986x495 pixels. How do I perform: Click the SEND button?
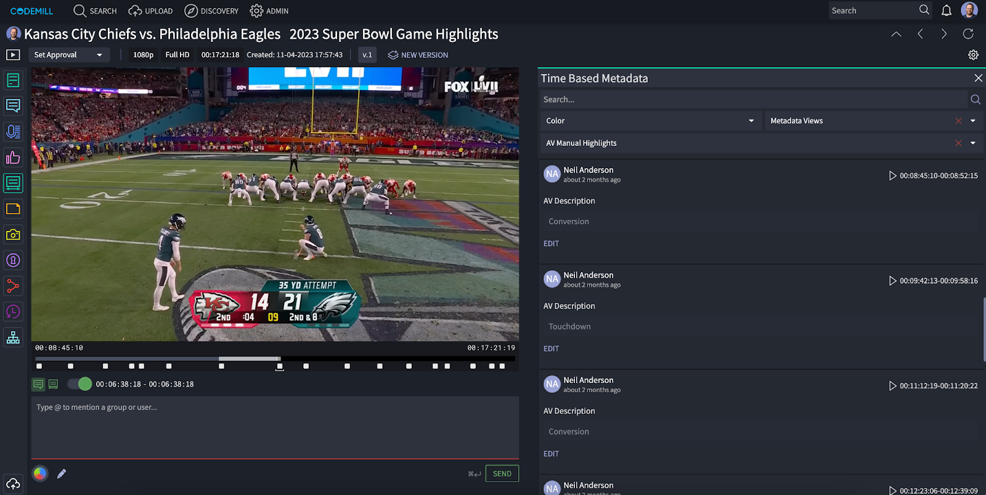[x=502, y=473]
